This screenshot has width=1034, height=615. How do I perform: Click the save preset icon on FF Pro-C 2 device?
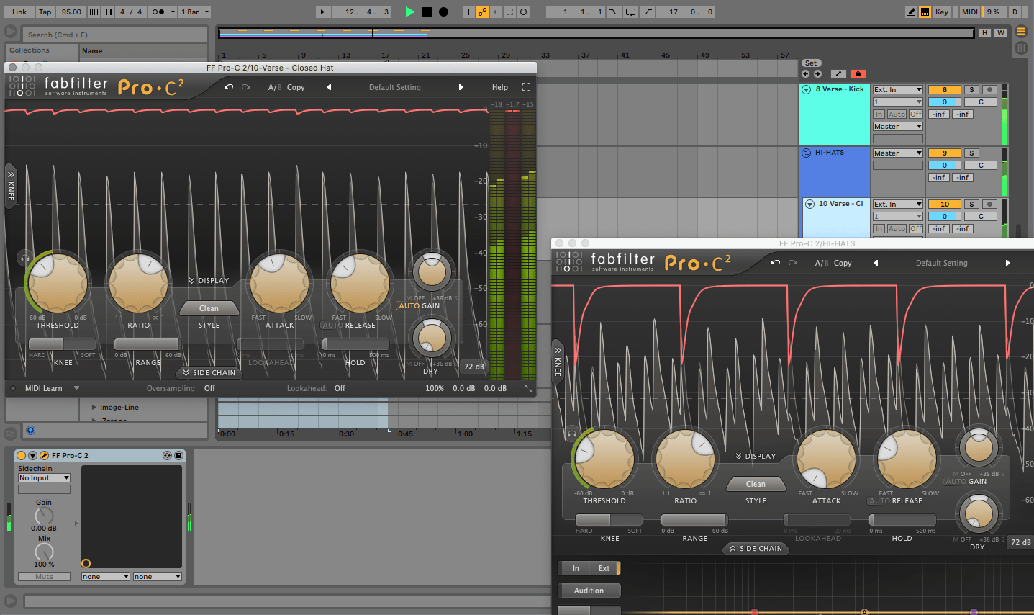point(177,454)
